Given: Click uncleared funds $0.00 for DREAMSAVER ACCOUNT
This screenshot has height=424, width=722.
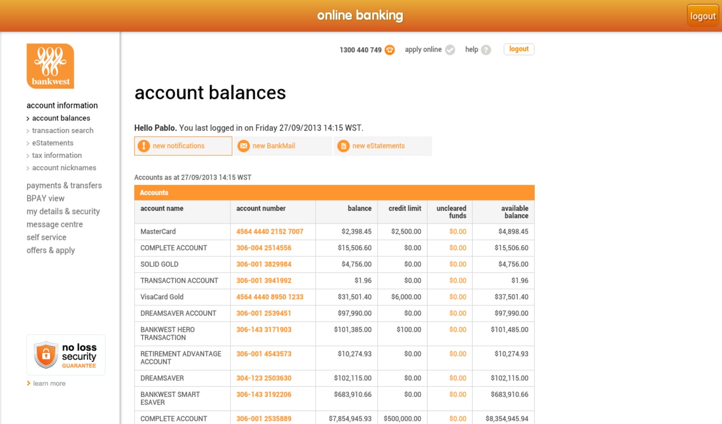Looking at the screenshot, I should (458, 314).
